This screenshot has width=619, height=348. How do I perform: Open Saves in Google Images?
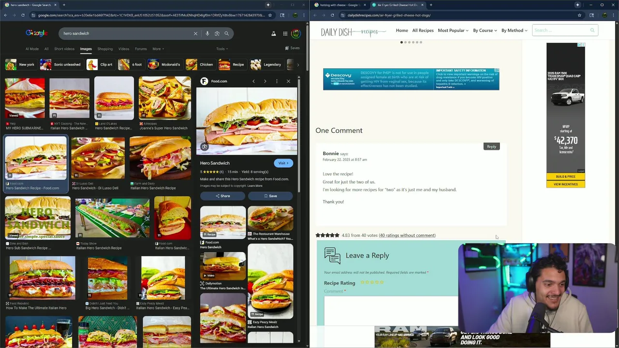292,48
